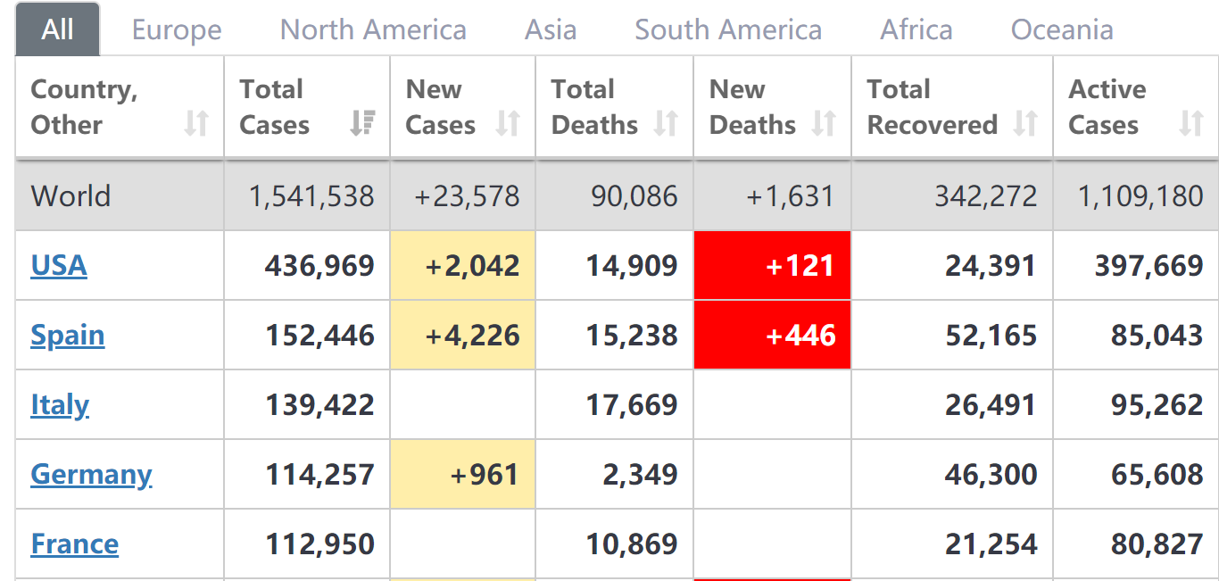Sort table by New Cases icon
The image size is (1219, 581).
508,123
